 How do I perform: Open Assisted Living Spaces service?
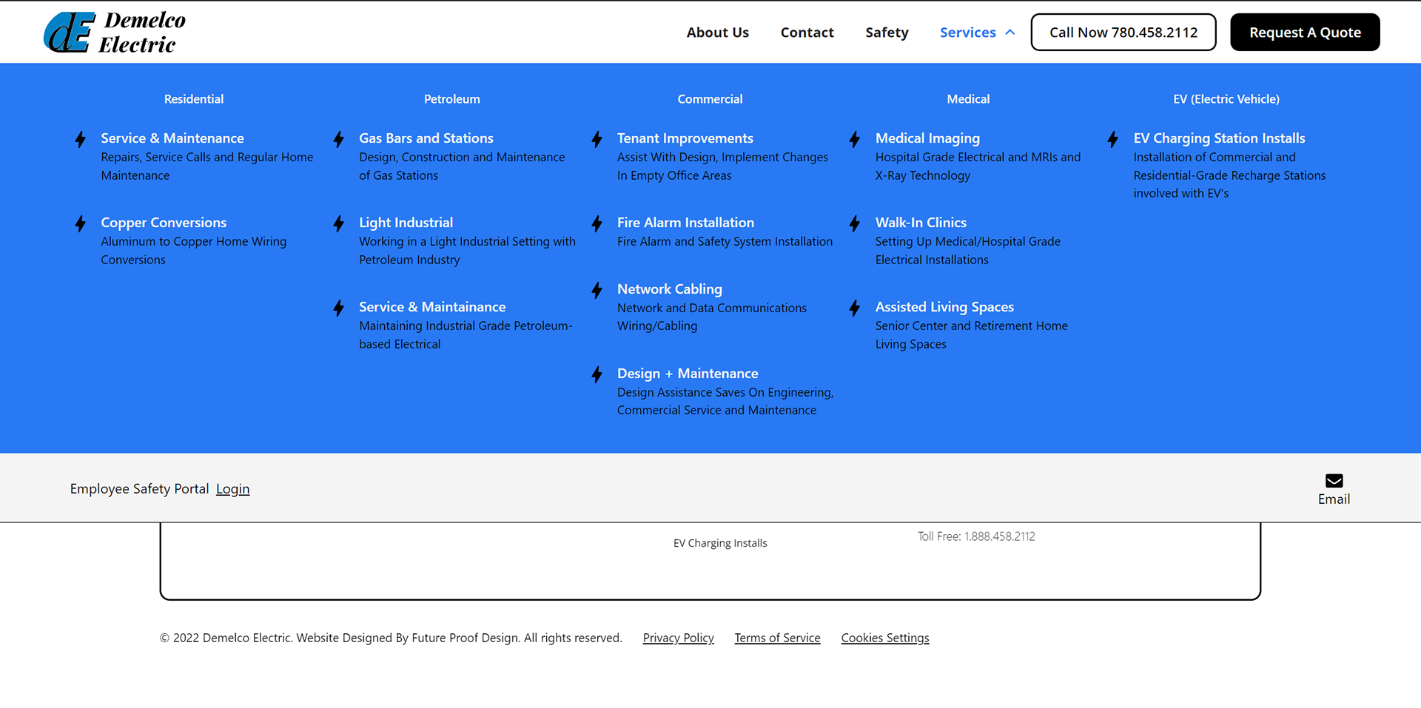[944, 307]
